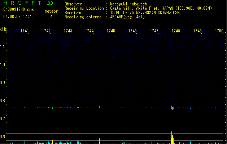Viewport: 227px width, 144px height.
Task: Click the 1742 time marker
Action: click(46, 31)
